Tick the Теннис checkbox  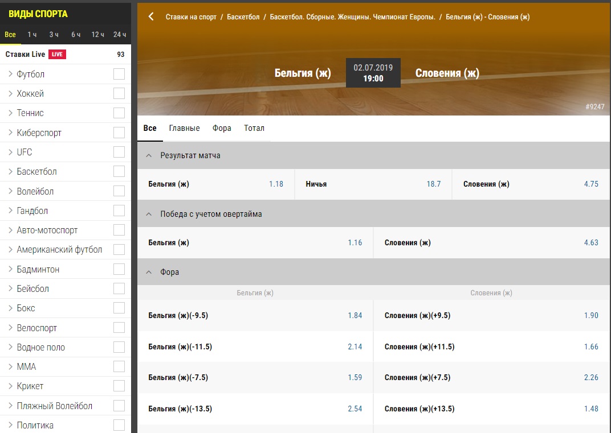(119, 113)
